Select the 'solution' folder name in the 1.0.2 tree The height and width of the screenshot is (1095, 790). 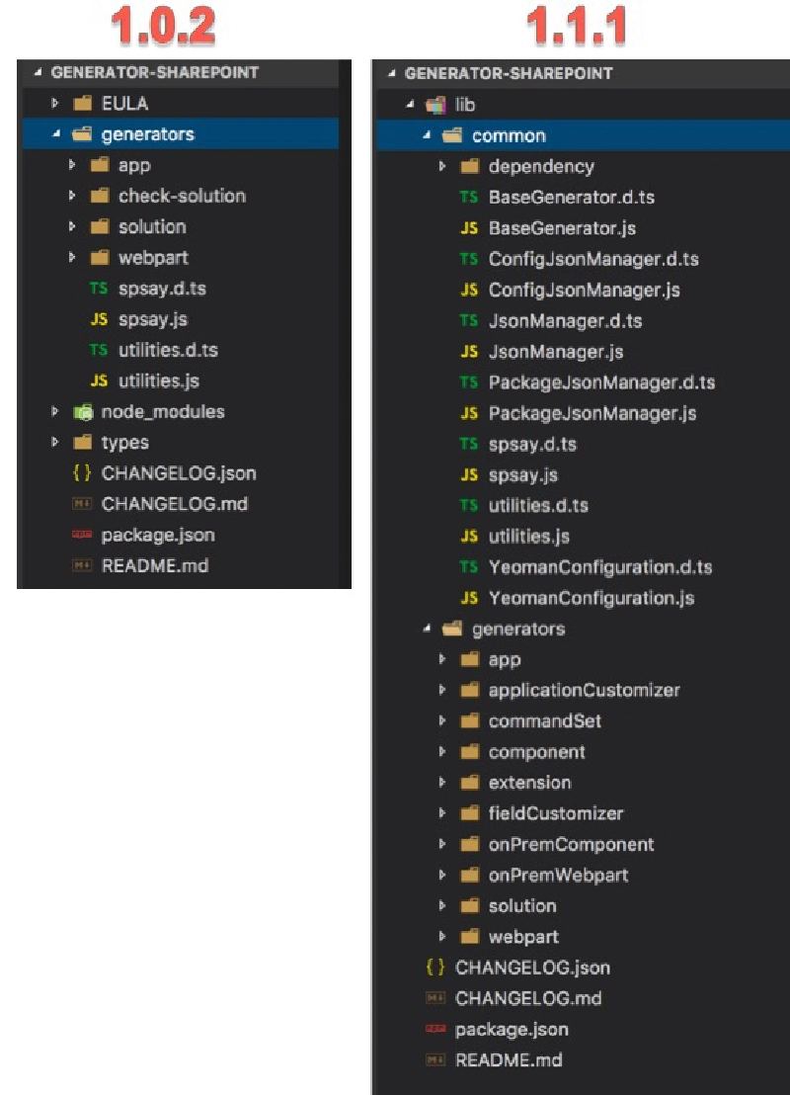point(152,227)
